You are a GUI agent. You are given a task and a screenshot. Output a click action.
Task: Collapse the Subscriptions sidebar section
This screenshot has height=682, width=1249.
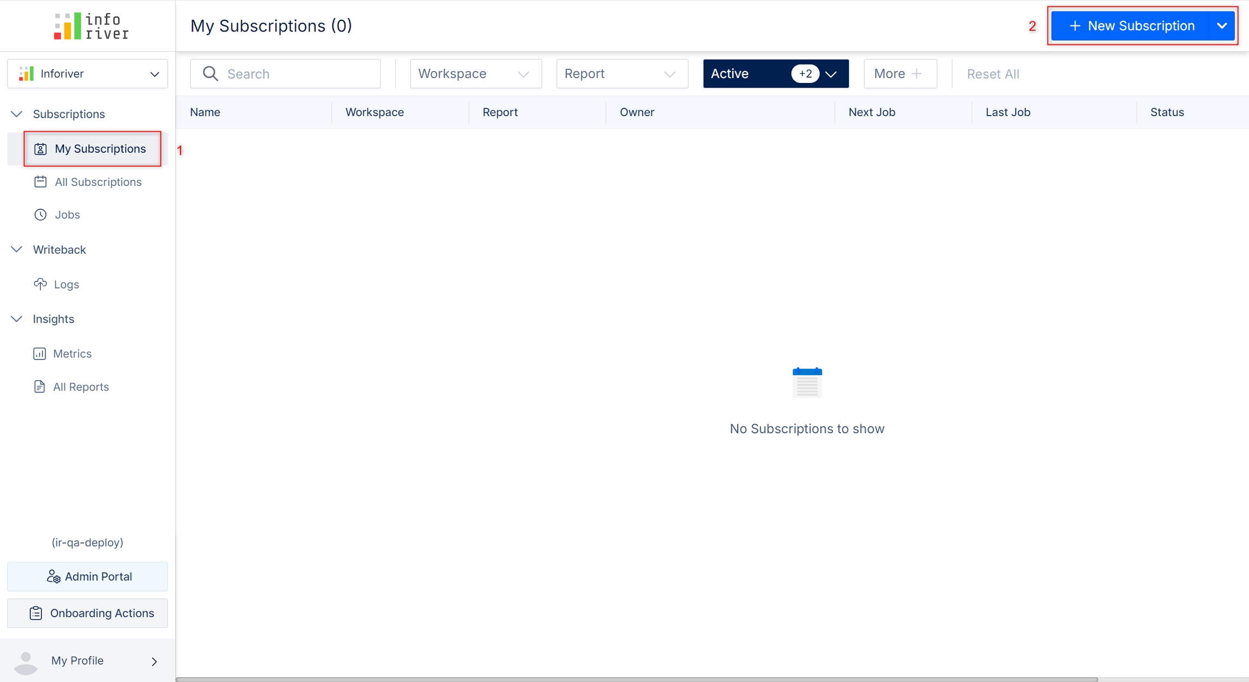[17, 114]
